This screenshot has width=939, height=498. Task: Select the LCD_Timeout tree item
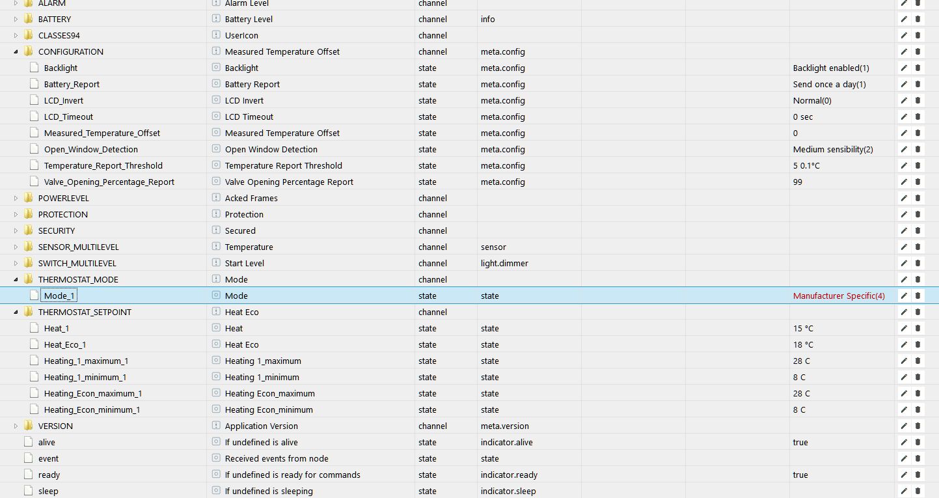point(68,117)
